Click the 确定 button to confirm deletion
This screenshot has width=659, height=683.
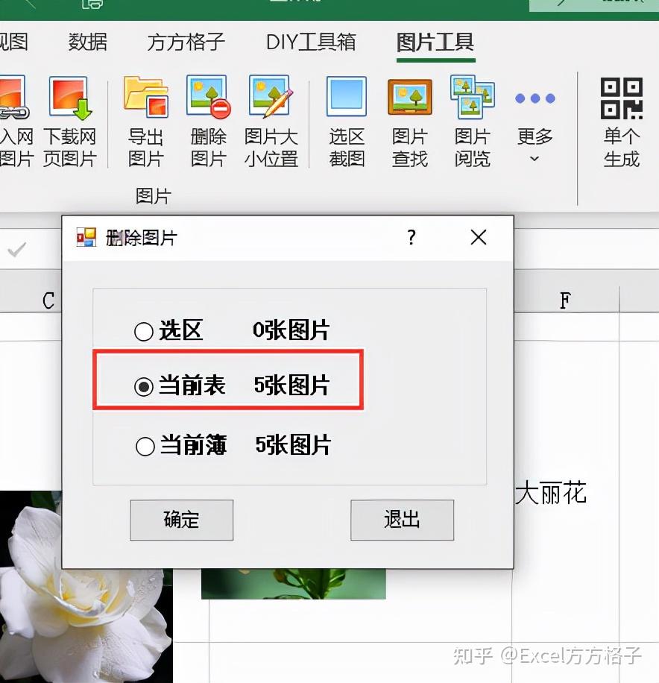[x=181, y=520]
